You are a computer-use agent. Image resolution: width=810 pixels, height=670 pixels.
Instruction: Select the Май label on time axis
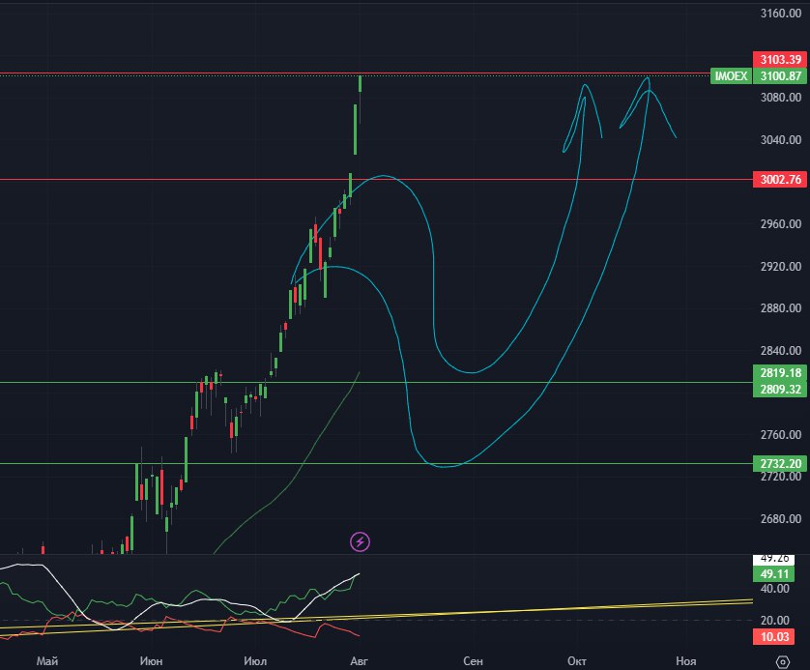(x=44, y=661)
